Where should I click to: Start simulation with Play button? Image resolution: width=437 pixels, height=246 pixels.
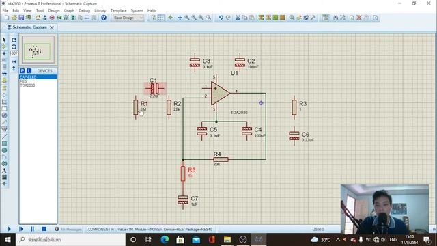pos(9,229)
